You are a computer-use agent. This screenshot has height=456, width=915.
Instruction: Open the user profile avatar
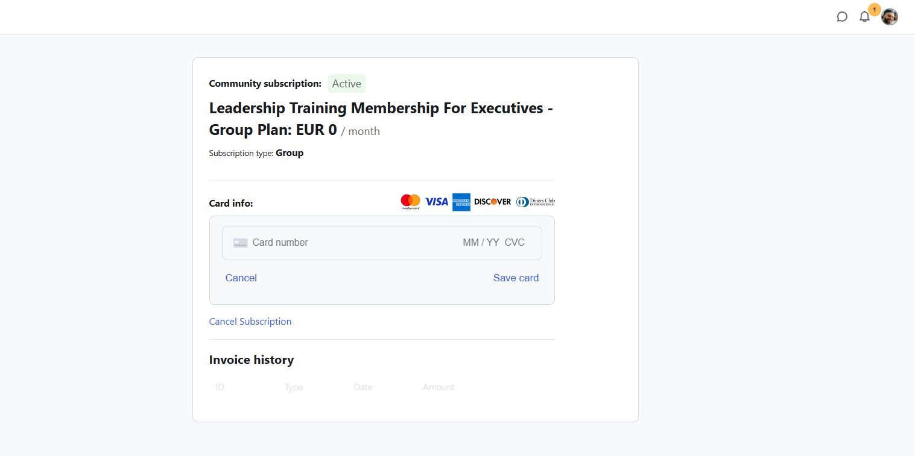click(x=890, y=17)
